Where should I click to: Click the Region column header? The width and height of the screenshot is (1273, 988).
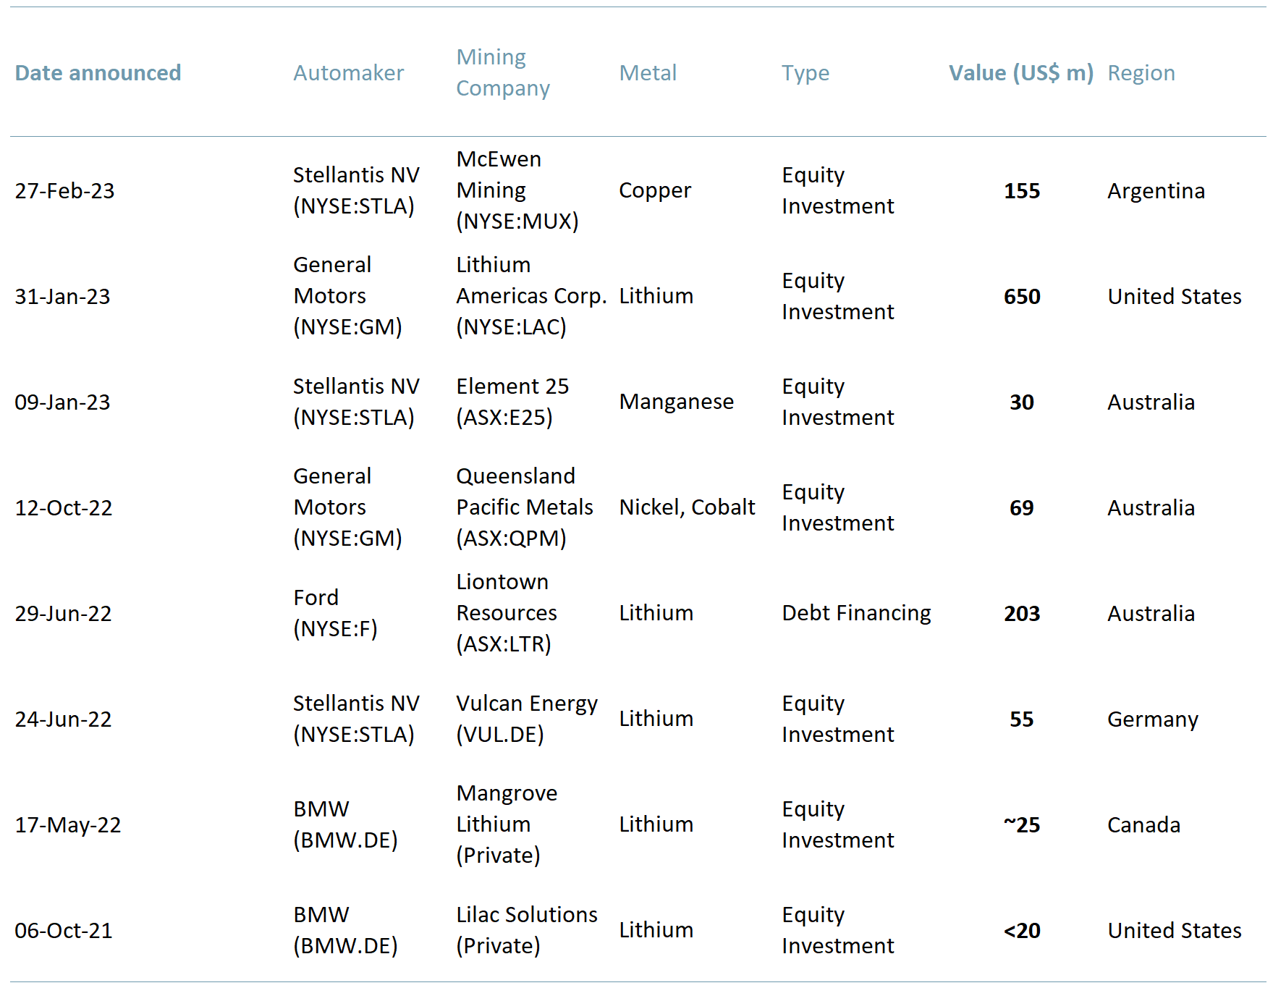tap(1141, 72)
